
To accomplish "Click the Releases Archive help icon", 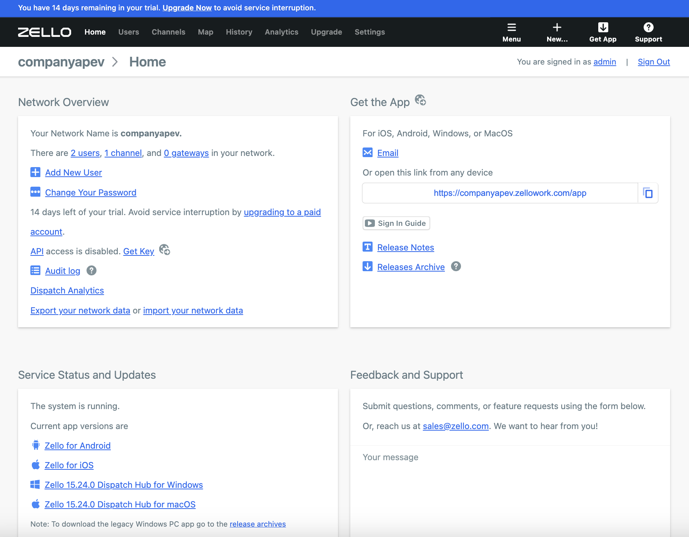I will pyautogui.click(x=456, y=266).
